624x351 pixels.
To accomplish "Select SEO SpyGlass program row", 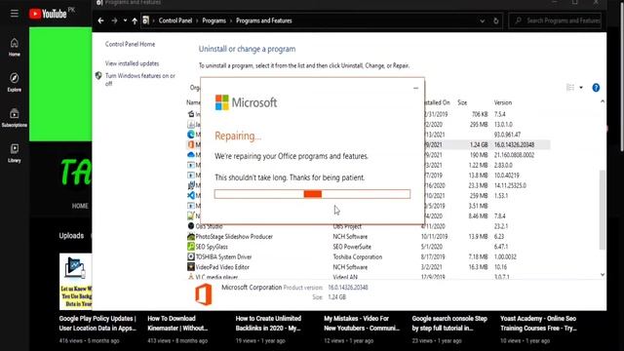I will [369, 247].
